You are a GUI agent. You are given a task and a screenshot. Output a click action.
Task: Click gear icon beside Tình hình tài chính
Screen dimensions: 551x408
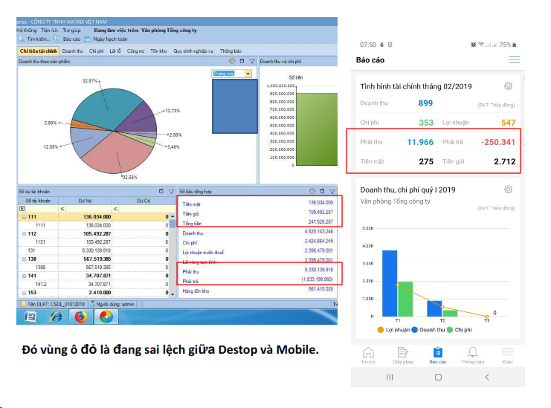coord(509,86)
